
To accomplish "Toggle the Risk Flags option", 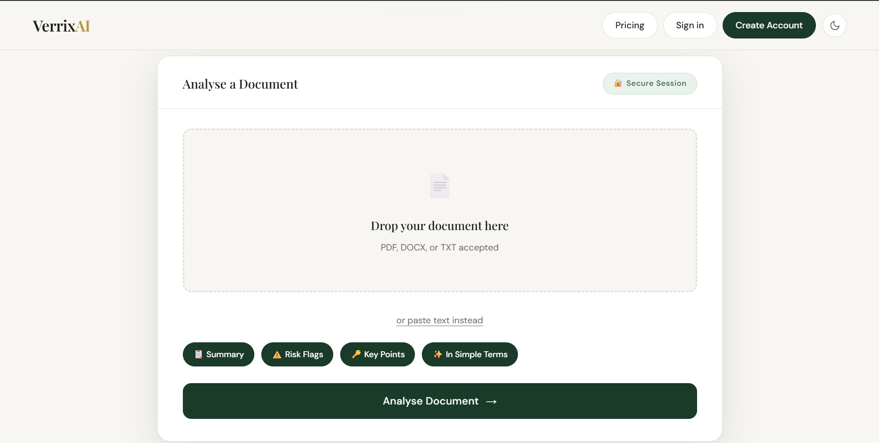I will tap(297, 354).
